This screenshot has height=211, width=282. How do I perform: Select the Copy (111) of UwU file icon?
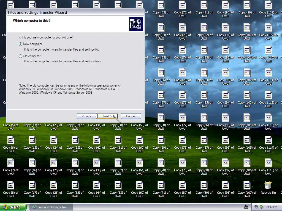(268, 73)
